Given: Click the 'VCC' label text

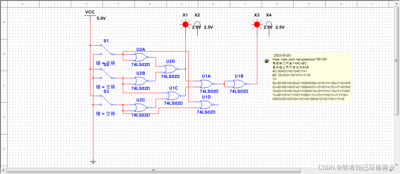Looking at the screenshot, I should click(90, 12).
